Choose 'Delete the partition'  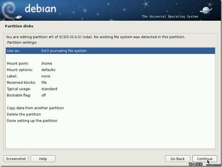(110, 114)
